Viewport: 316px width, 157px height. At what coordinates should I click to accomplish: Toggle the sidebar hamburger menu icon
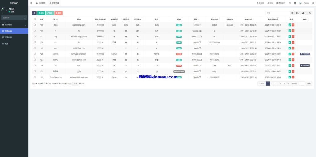coord(31,3)
